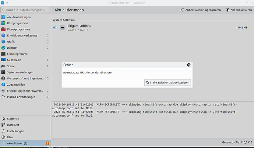Click the Über info icon
This screenshot has width=254, height=148.
3,137
